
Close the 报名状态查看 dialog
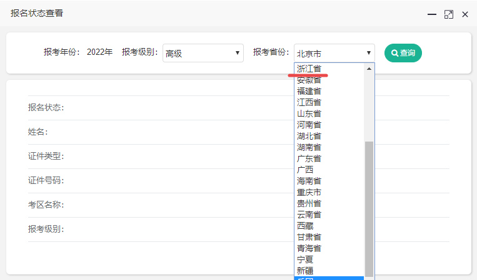pyautogui.click(x=465, y=14)
